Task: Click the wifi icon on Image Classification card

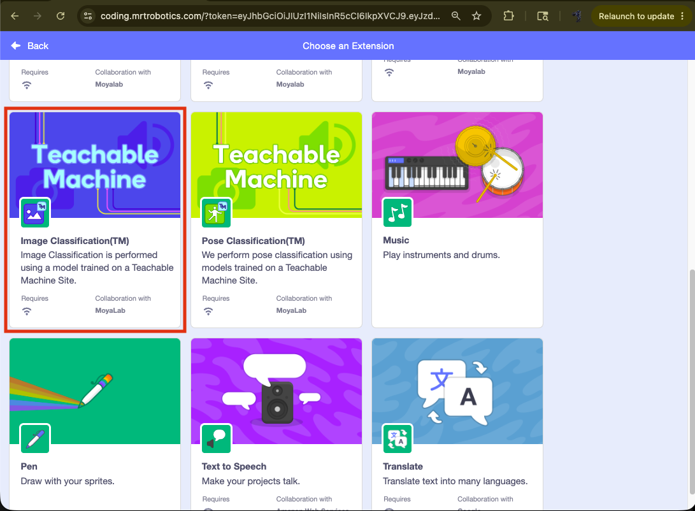Action: coord(27,311)
